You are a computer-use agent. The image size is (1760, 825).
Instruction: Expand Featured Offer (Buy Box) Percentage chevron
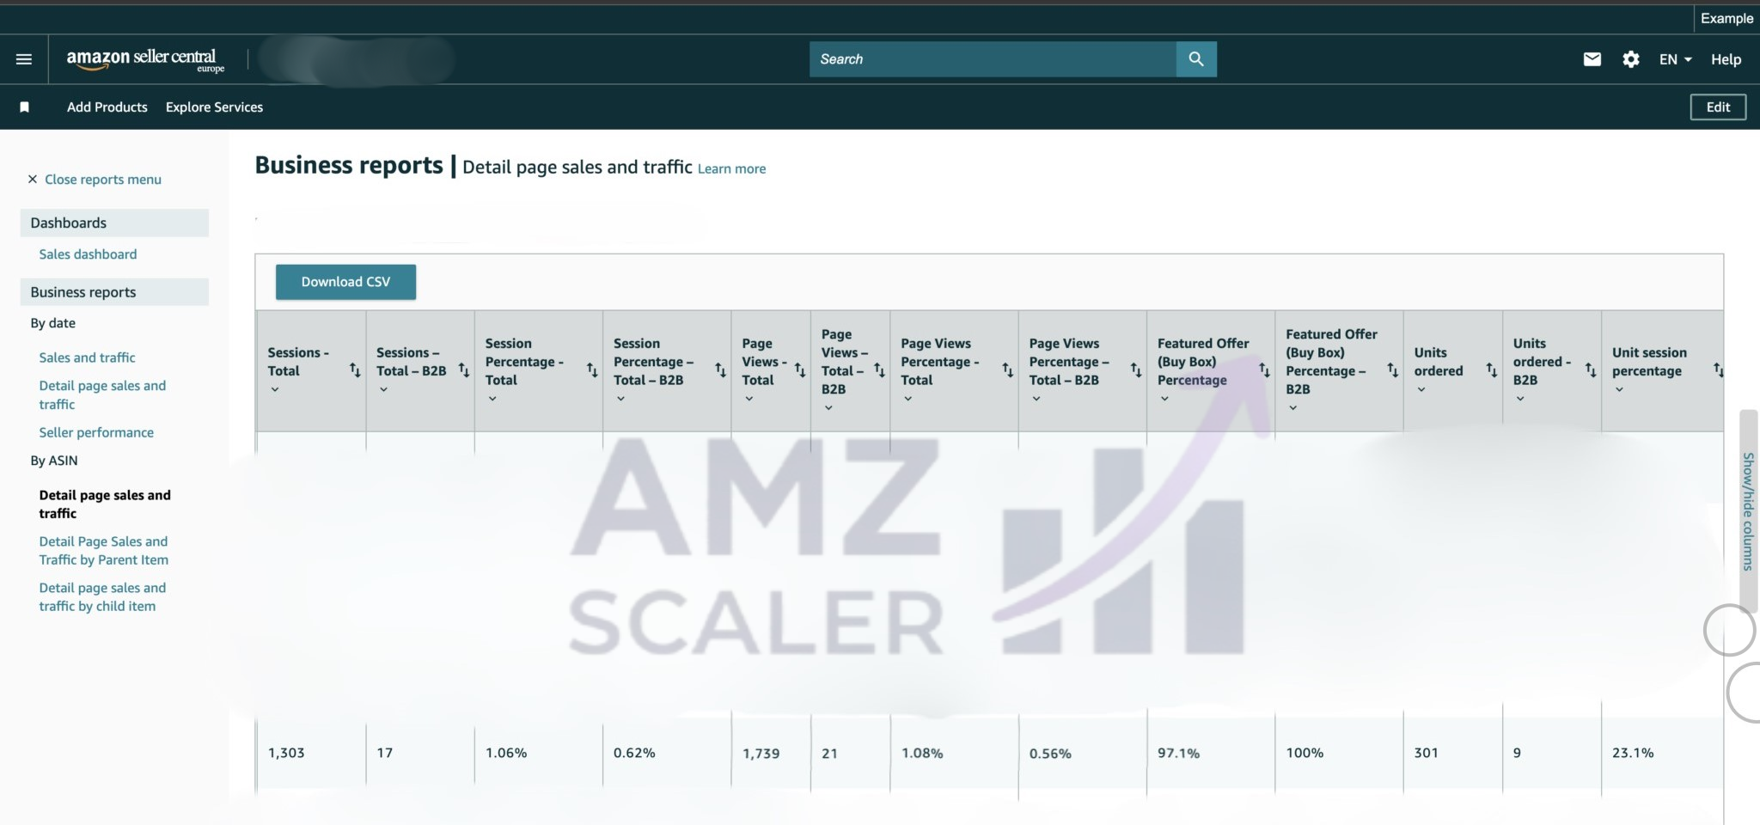(x=1164, y=399)
